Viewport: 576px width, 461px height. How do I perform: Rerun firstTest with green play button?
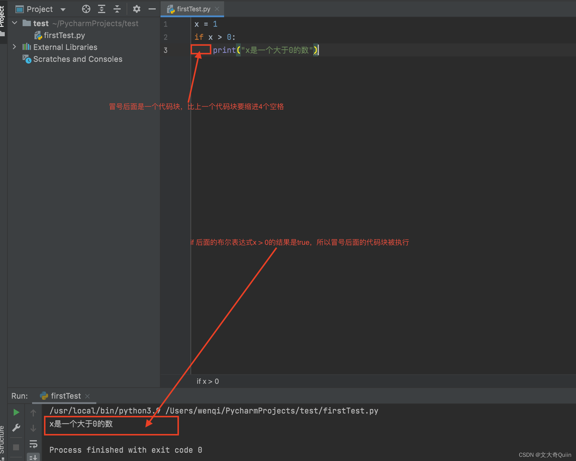point(16,412)
